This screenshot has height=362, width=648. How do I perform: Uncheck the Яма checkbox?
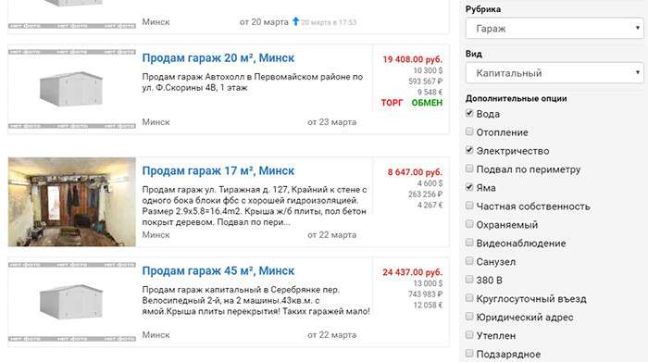click(469, 187)
